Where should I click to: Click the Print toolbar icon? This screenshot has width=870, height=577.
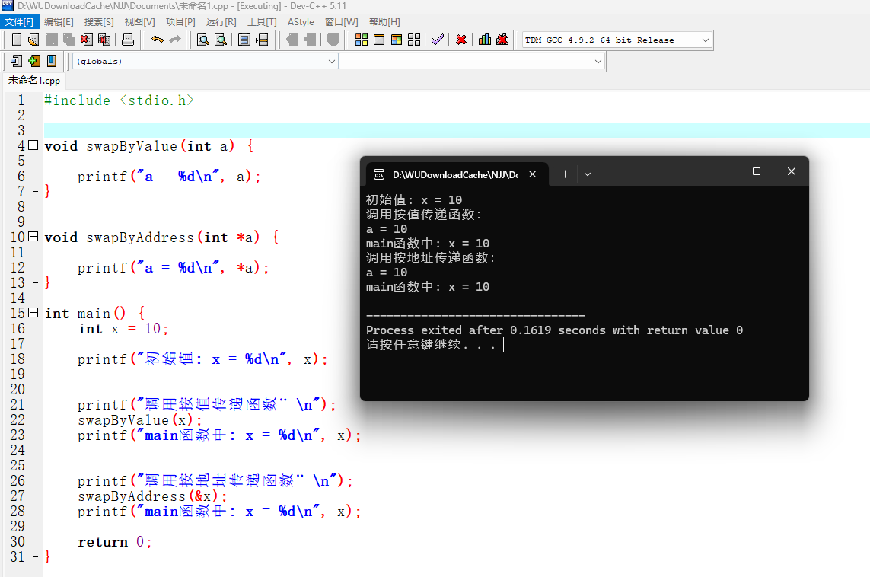128,40
